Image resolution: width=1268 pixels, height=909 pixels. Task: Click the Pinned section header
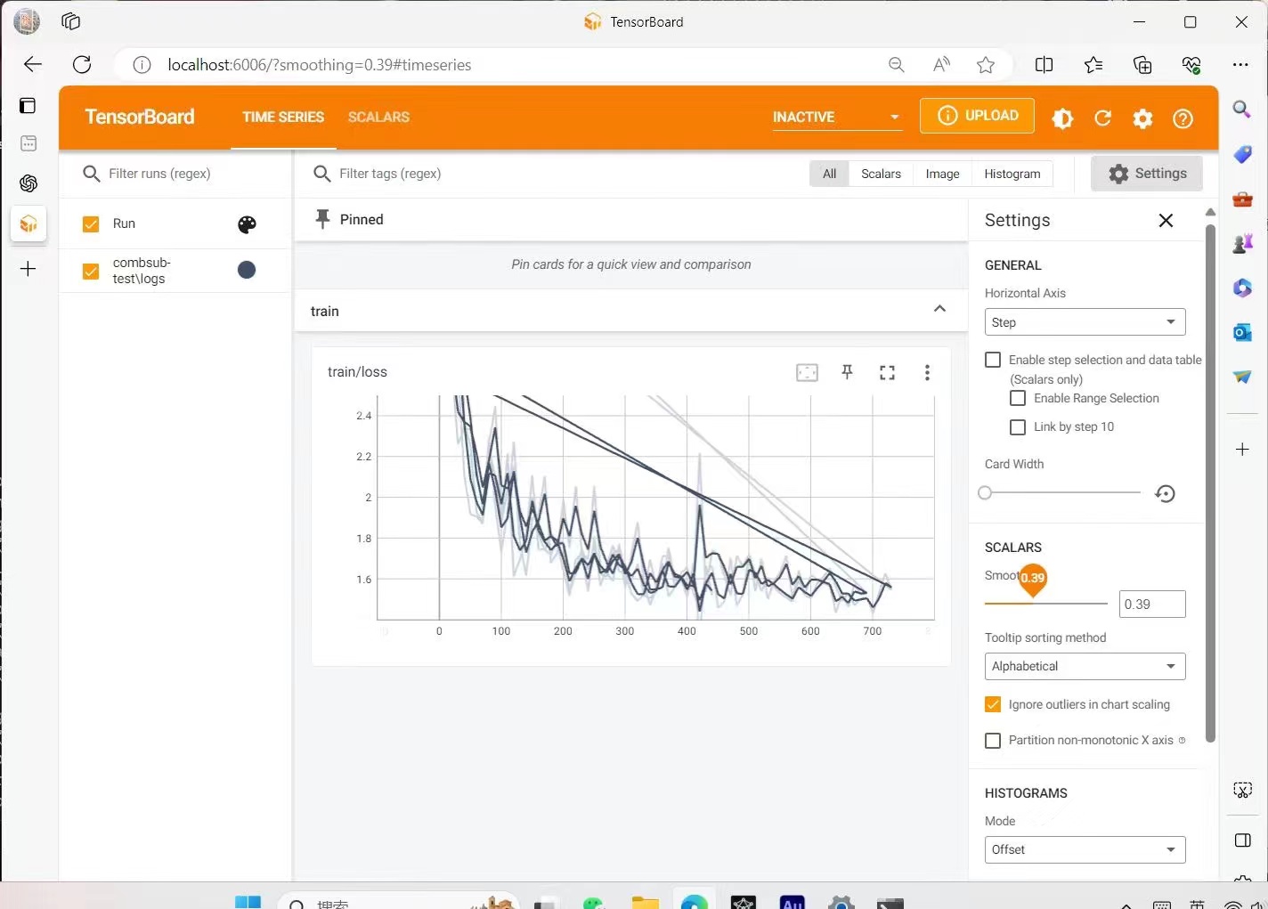click(630, 220)
